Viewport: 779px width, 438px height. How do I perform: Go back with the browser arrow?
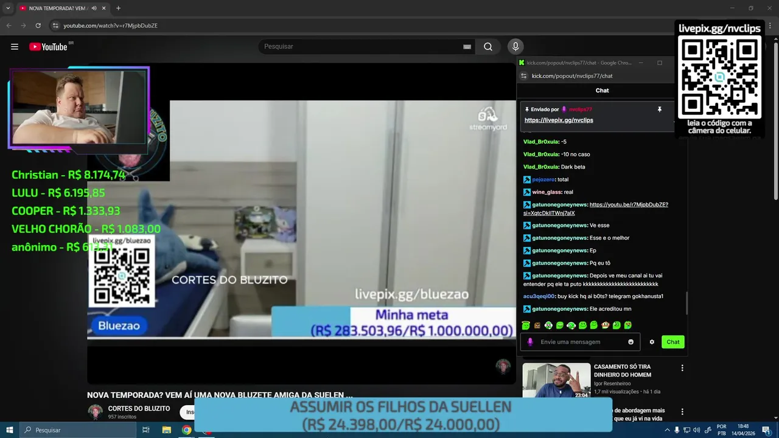click(9, 26)
